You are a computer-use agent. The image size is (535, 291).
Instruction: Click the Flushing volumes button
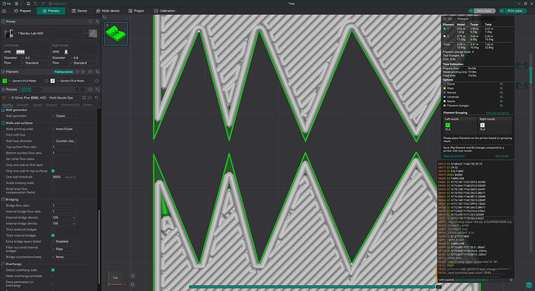(x=64, y=71)
